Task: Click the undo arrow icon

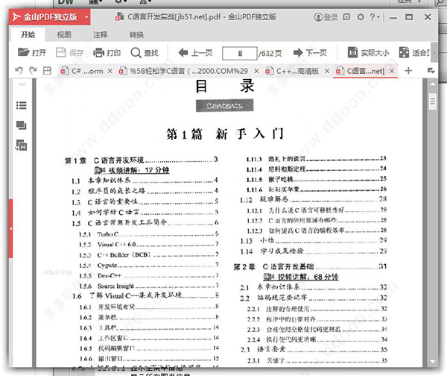Action: click(19, 71)
